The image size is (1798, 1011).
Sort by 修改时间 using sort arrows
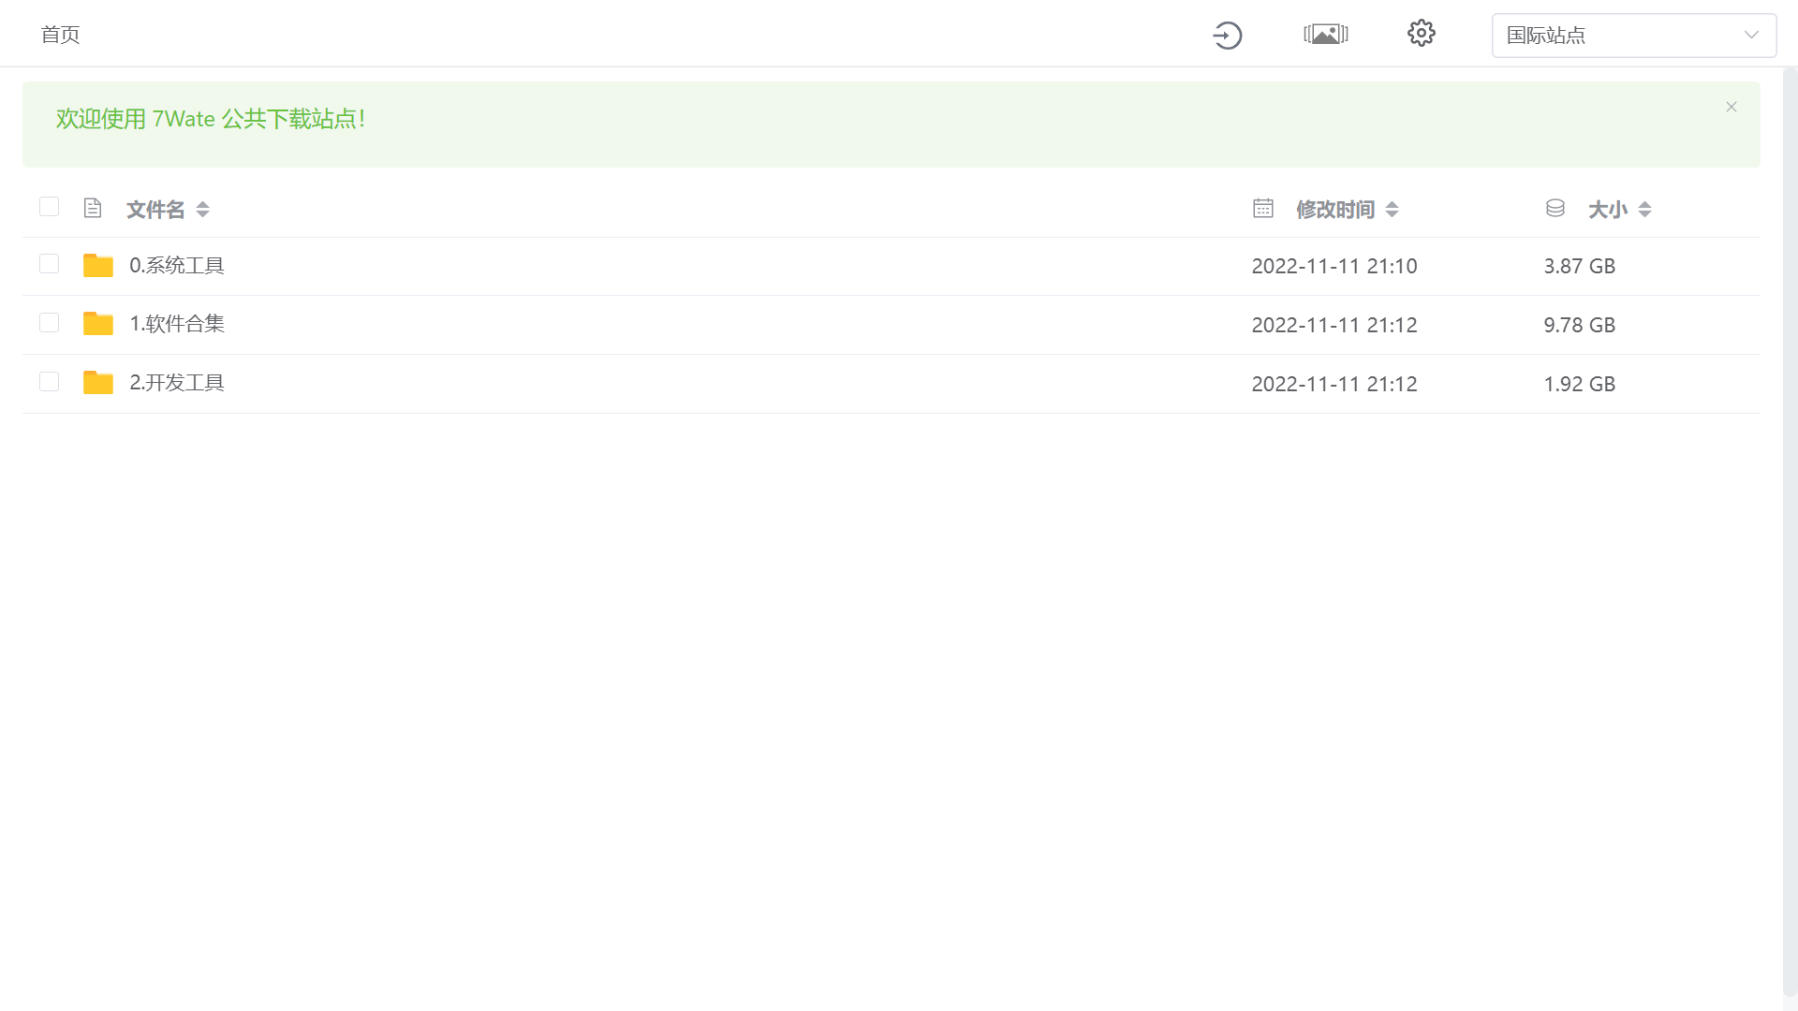(1392, 210)
